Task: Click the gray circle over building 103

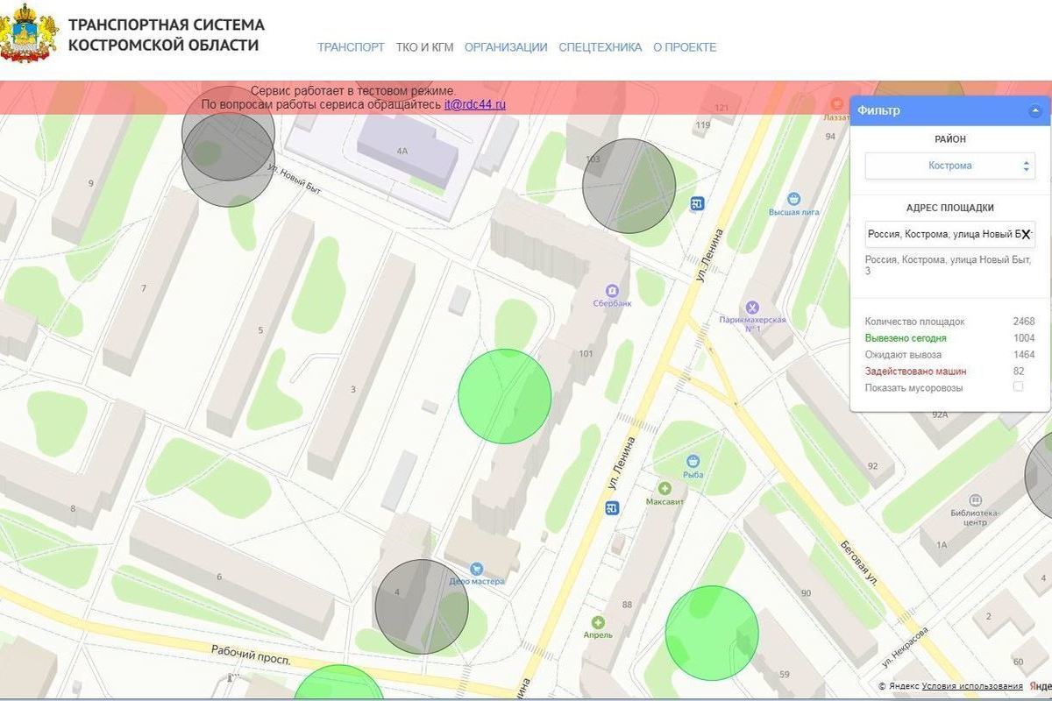Action: [629, 186]
